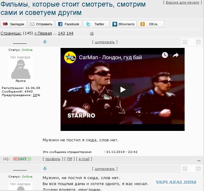Open the e-mail link under first post
The height and width of the screenshot is (191, 204).
point(84,159)
